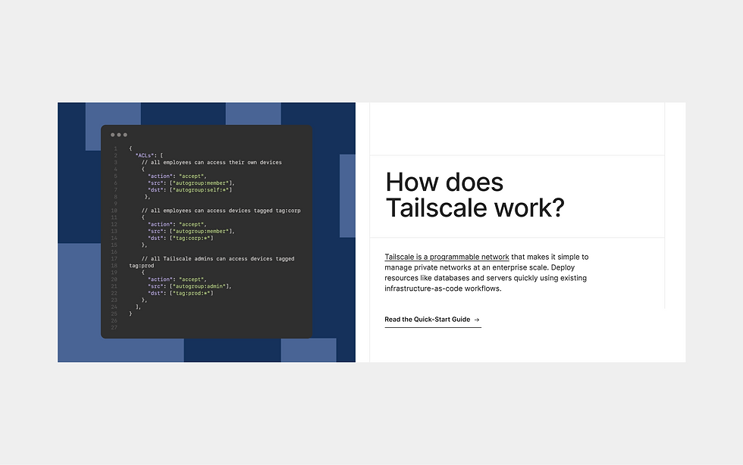Click the Tailscale admins comment line

click(218, 259)
